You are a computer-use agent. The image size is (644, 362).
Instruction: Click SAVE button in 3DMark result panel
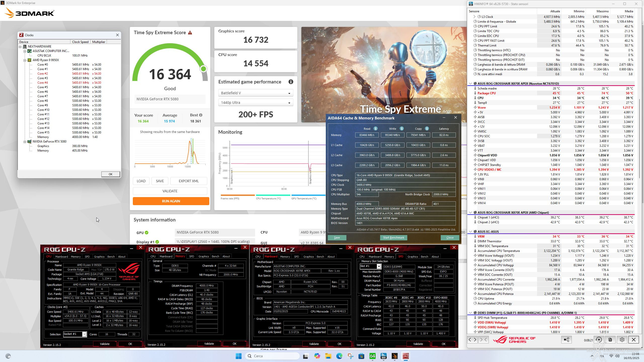pyautogui.click(x=160, y=181)
